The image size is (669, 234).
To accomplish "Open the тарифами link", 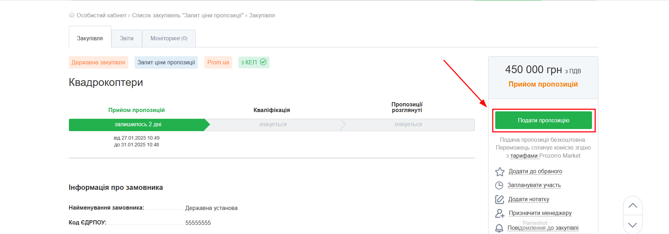I will point(524,156).
